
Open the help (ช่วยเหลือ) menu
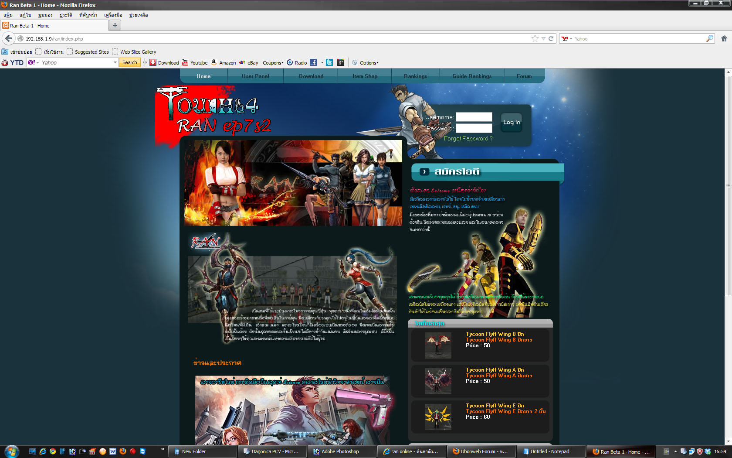pyautogui.click(x=139, y=15)
